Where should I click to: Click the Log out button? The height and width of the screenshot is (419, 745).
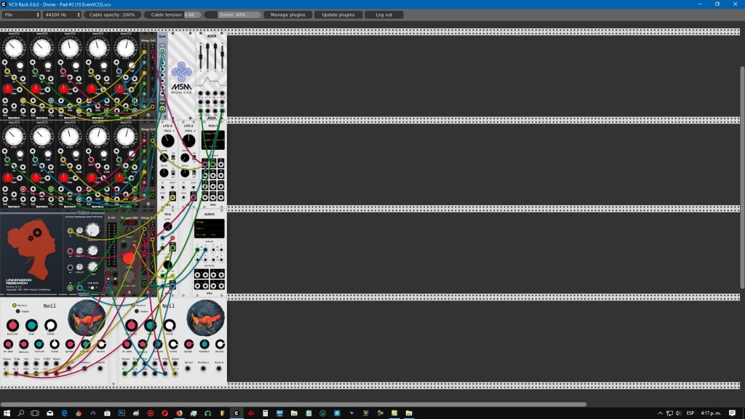coord(384,15)
